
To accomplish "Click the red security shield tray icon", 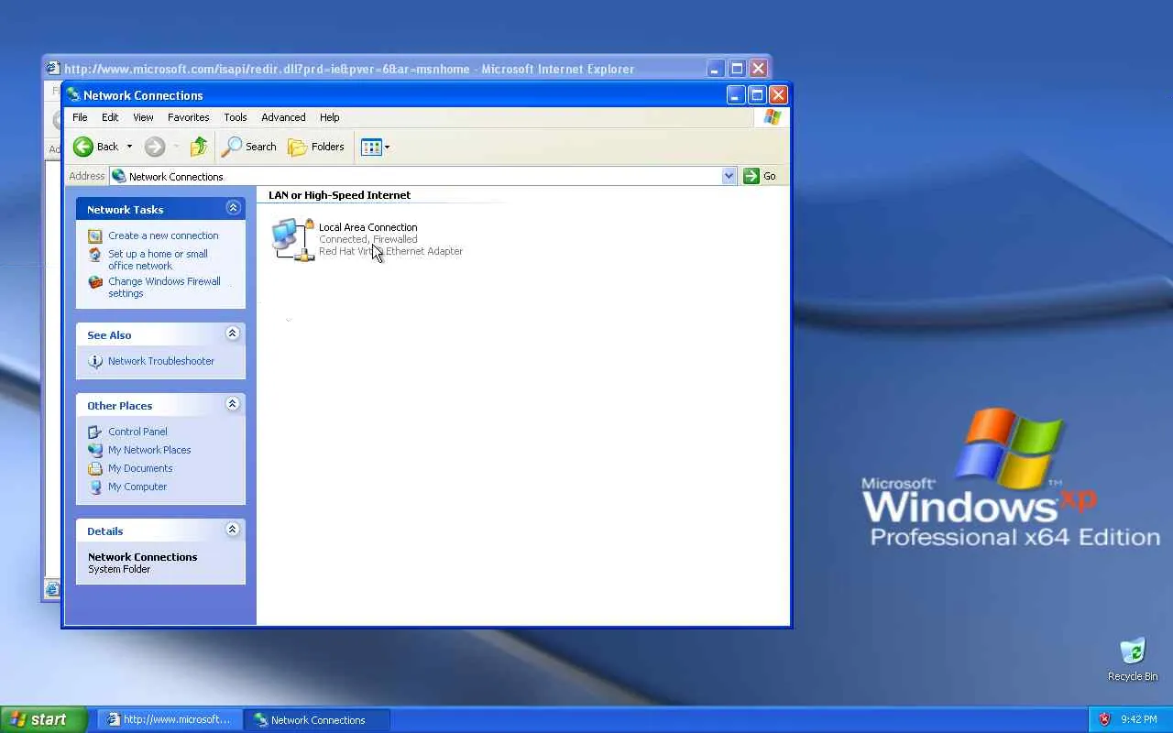I will pos(1104,719).
